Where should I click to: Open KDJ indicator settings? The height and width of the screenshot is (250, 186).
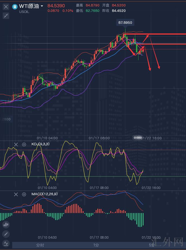tap(24, 144)
